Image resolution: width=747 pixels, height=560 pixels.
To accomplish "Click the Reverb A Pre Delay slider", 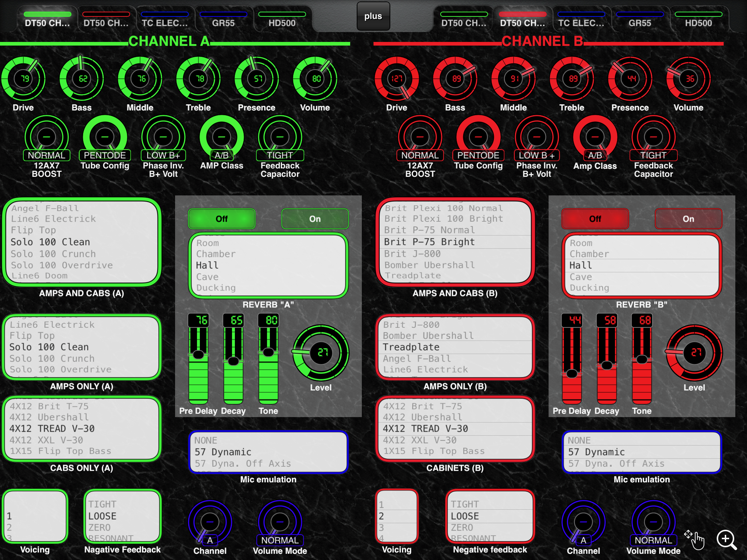I will (198, 359).
